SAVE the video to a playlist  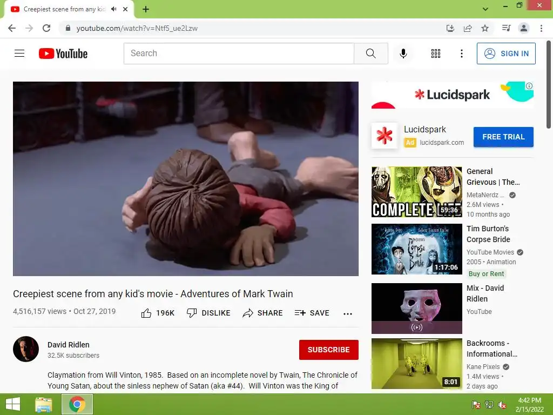pos(312,313)
